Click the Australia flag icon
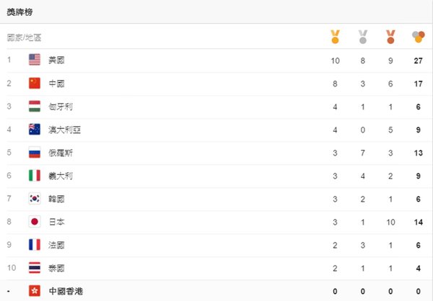The image size is (433, 301). (35, 130)
